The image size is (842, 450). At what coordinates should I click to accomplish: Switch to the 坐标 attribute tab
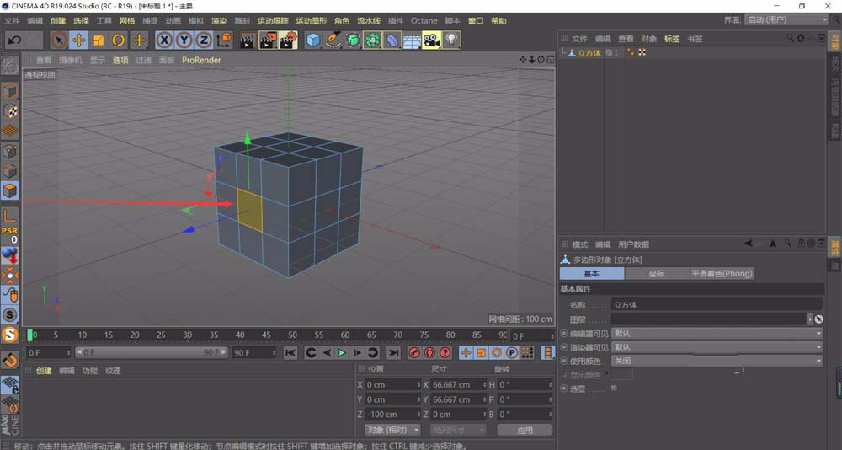657,274
